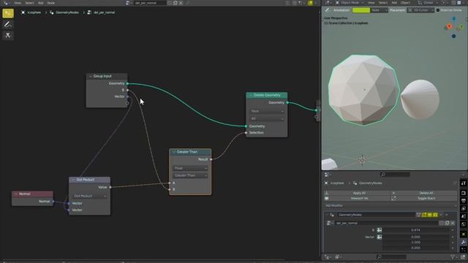
Task: Open All mode dropdown in Delete Geometry
Action: click(x=267, y=118)
